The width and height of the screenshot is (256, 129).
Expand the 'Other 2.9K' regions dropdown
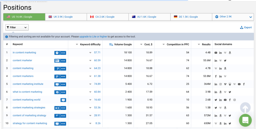(250, 17)
